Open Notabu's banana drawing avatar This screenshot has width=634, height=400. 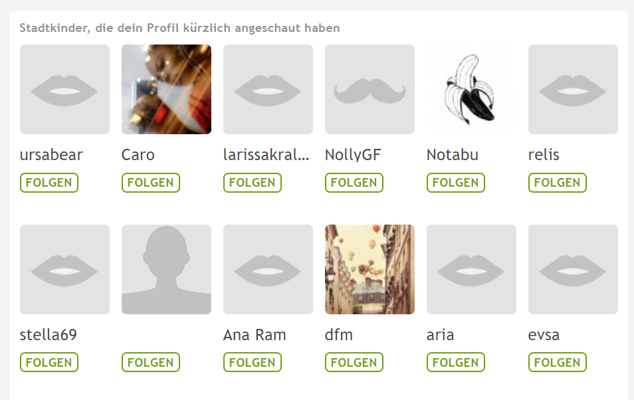point(471,90)
